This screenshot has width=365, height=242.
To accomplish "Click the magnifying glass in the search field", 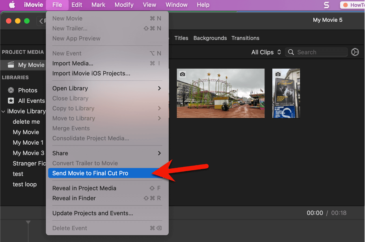I will click(x=291, y=52).
